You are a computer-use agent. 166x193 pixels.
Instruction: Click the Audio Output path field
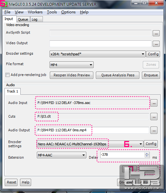click(x=93, y=130)
